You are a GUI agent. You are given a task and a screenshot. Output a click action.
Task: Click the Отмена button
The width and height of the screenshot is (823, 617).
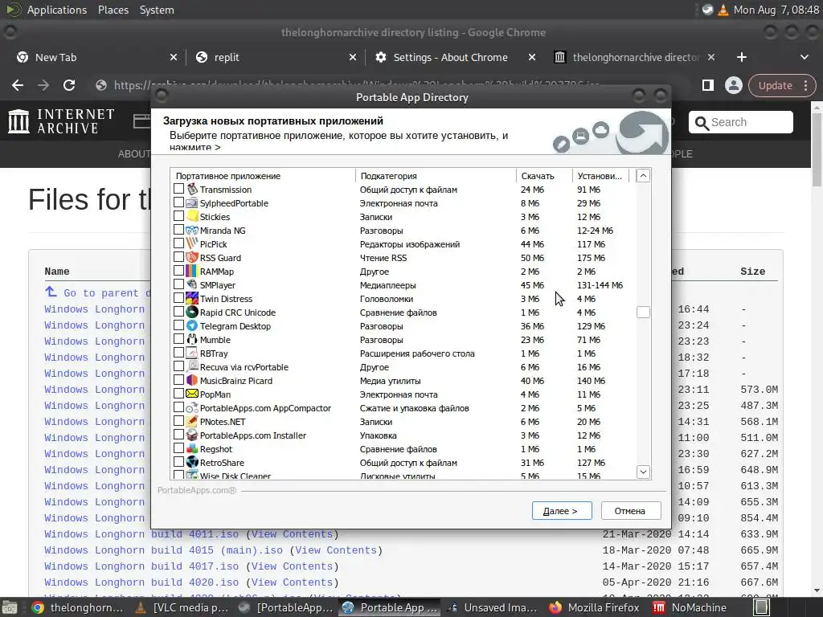[630, 510]
